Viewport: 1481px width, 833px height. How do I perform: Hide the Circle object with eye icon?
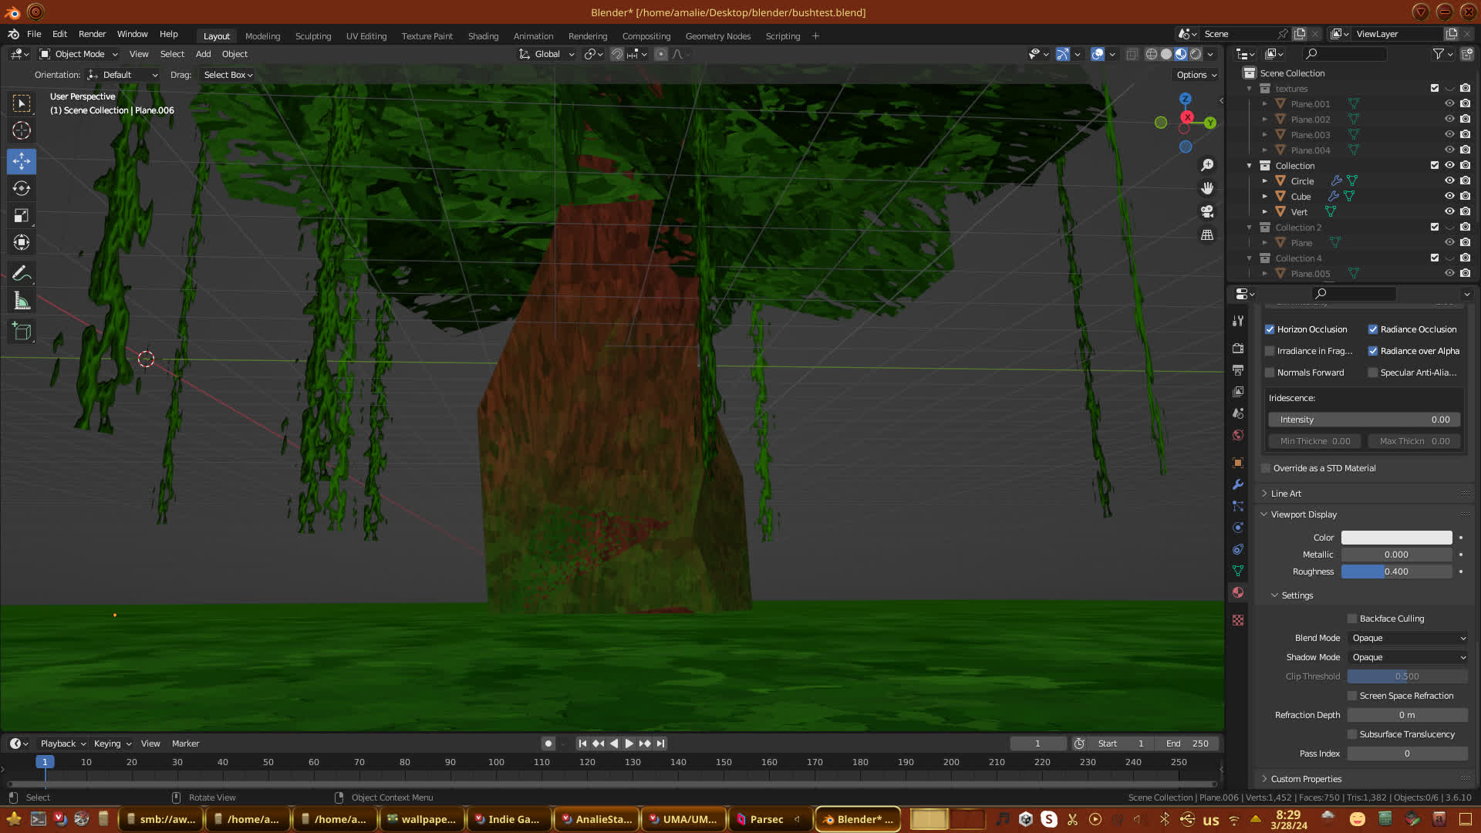(x=1449, y=180)
